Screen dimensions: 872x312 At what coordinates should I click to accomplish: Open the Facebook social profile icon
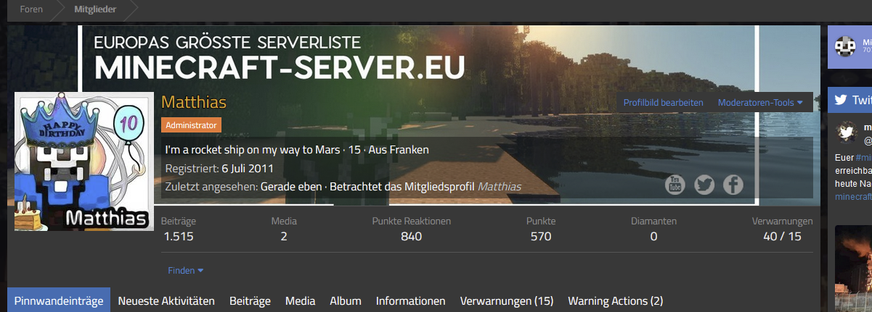[x=733, y=185]
